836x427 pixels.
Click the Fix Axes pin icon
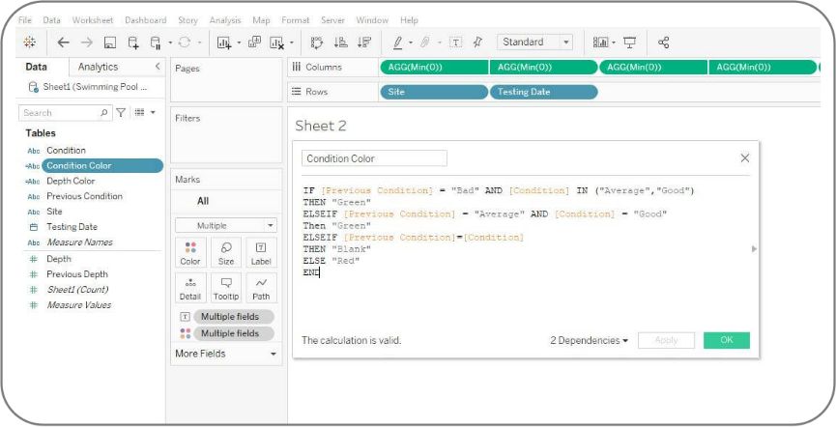pos(477,43)
